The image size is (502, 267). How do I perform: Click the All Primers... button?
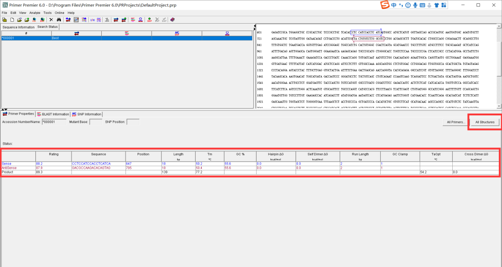tap(456, 122)
